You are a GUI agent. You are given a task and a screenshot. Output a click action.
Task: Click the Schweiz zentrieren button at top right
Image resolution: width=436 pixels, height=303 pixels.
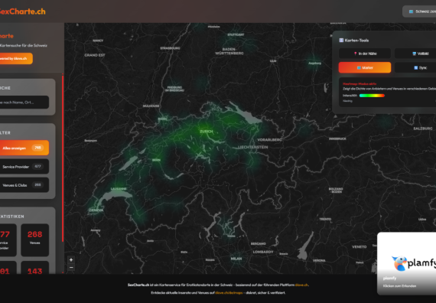pos(419,11)
